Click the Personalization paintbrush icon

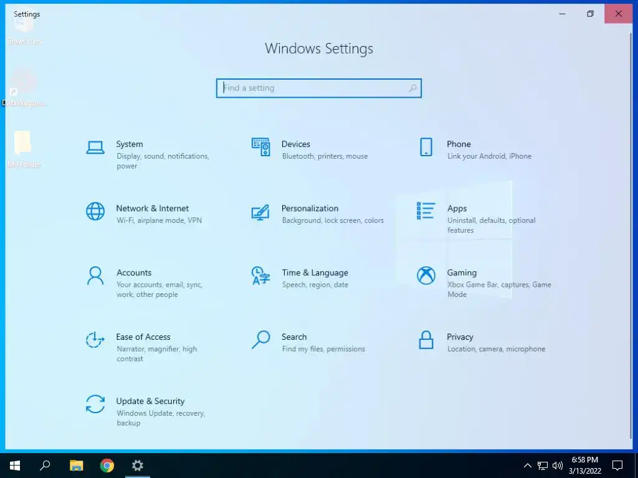coord(260,212)
